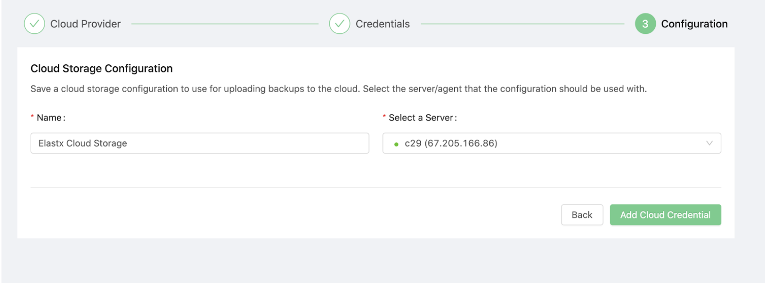Click the green step 3 circle
Image resolution: width=765 pixels, height=283 pixels.
tap(645, 24)
